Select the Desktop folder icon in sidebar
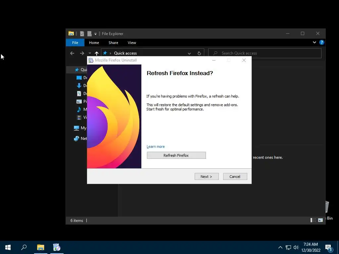The width and height of the screenshot is (339, 254). 79,77
